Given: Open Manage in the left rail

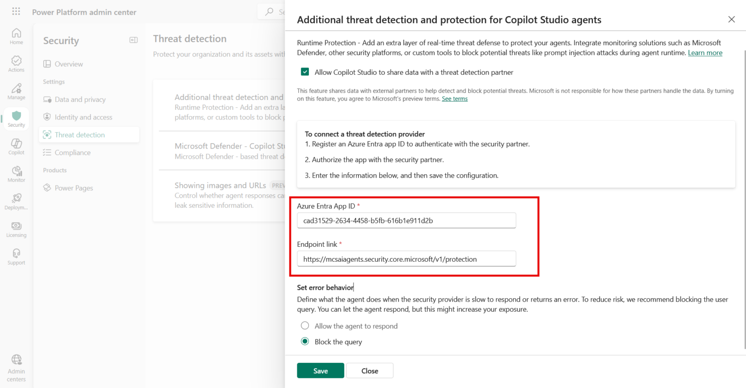Looking at the screenshot, I should coord(16,91).
